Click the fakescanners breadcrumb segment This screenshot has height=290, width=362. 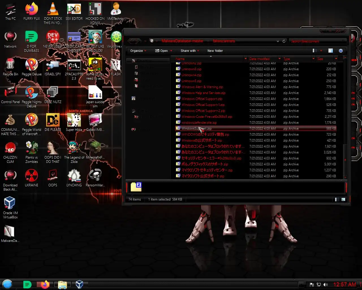pyautogui.click(x=224, y=41)
